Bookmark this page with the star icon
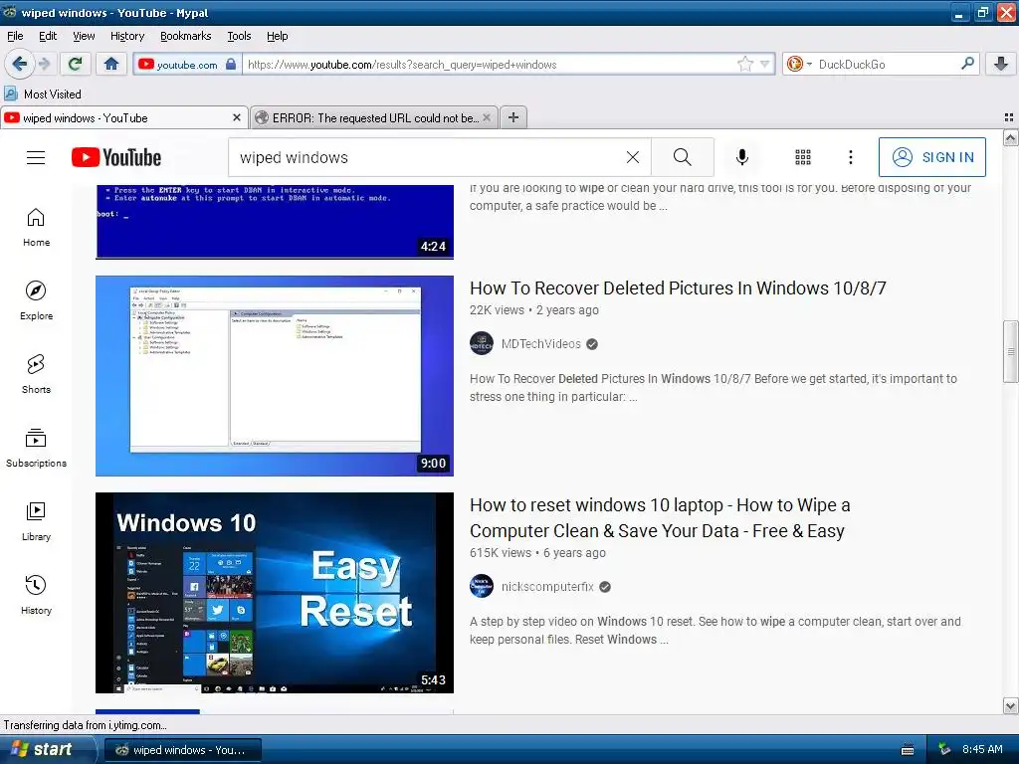Viewport: 1019px width, 764px height. [x=744, y=64]
